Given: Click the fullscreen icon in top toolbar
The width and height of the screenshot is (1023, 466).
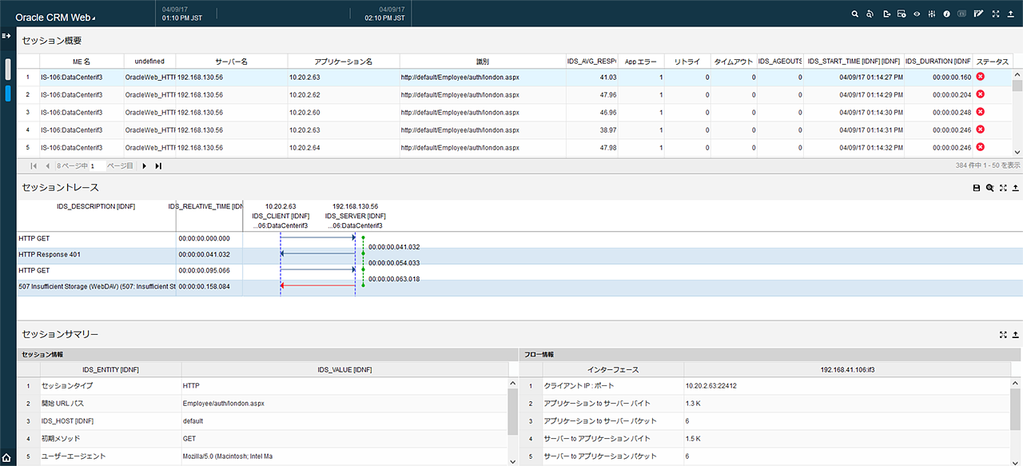Looking at the screenshot, I should coord(995,14).
